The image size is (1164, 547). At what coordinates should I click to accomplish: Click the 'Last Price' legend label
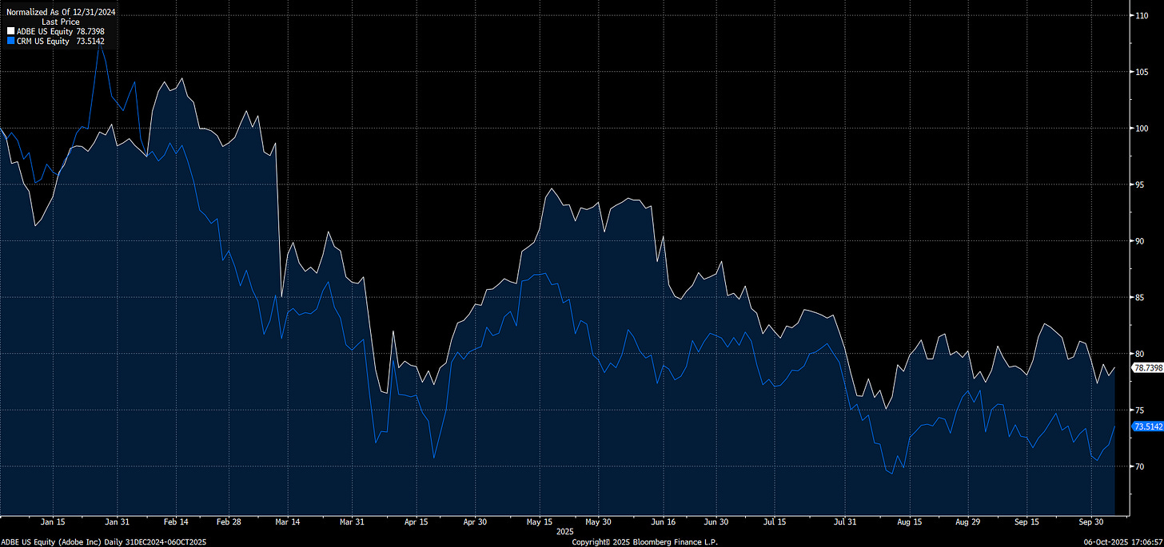coord(61,22)
